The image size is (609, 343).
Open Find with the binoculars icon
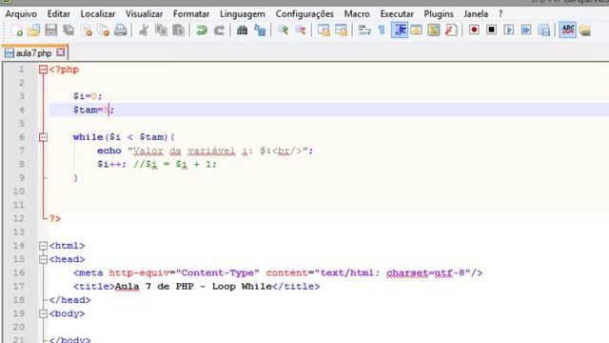pos(242,30)
